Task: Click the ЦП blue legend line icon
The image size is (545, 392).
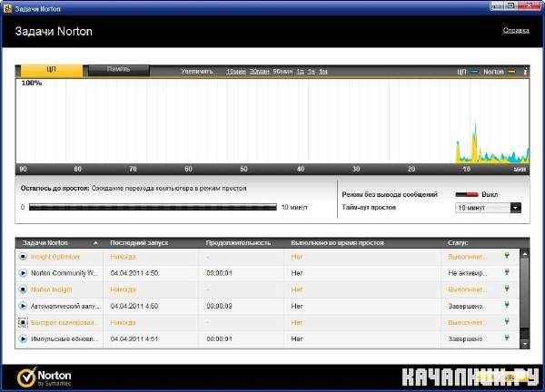Action: 474,71
